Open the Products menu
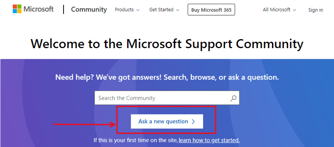The image size is (334, 147). click(127, 10)
